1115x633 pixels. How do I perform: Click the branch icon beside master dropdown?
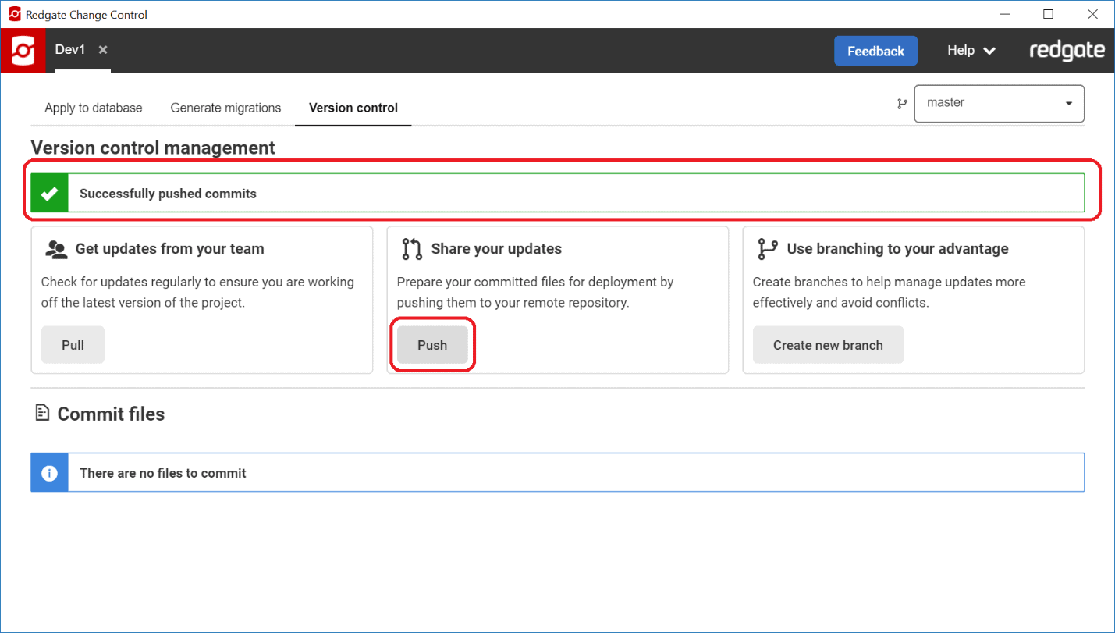pyautogui.click(x=902, y=104)
